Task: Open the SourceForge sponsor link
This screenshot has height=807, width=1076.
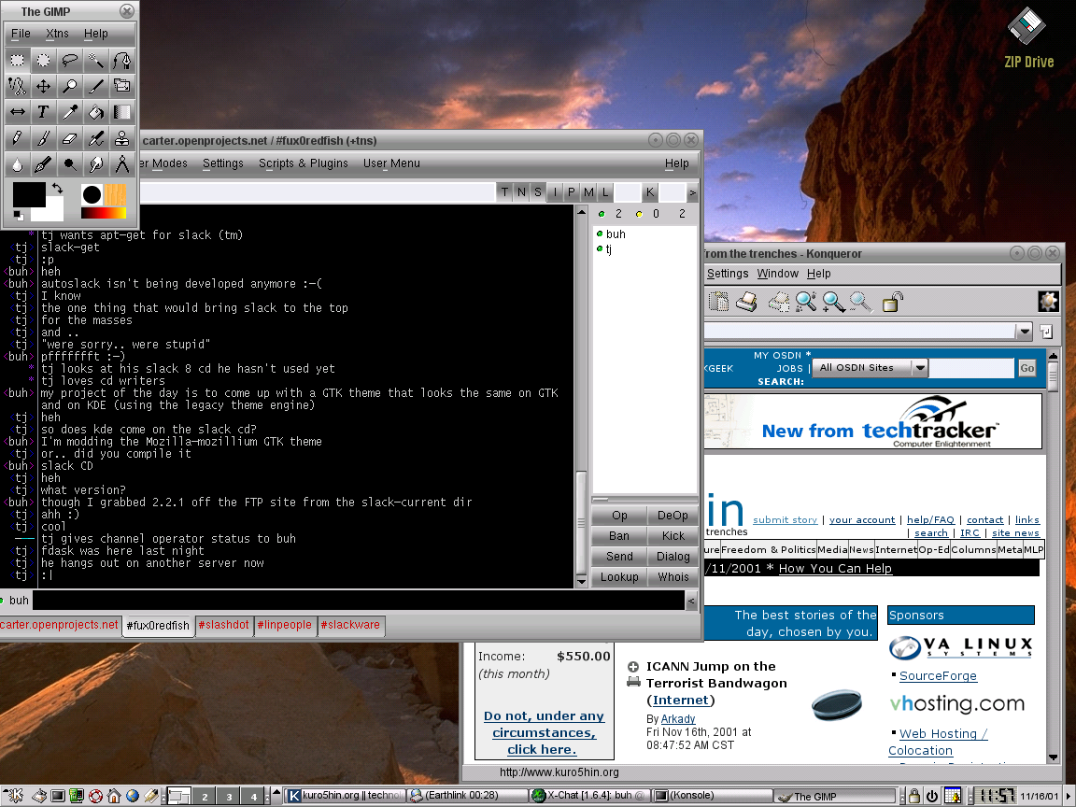Action: click(x=938, y=676)
